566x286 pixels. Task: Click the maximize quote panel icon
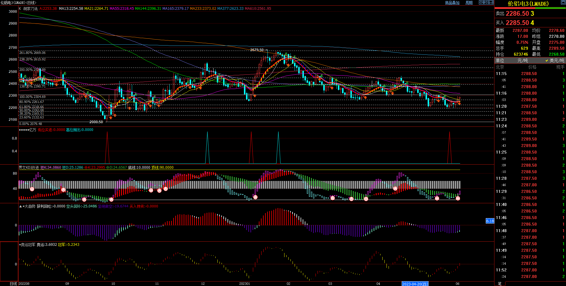(563, 2)
